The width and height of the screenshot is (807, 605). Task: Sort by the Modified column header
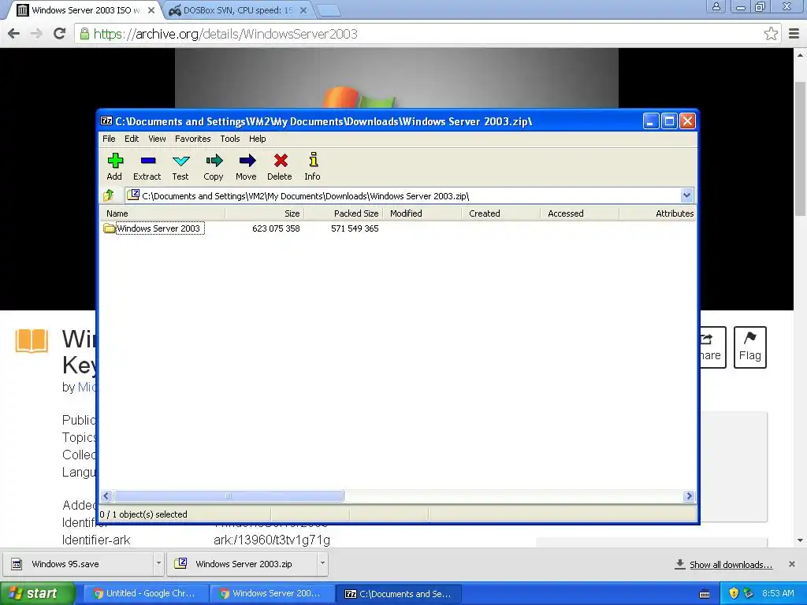[422, 213]
